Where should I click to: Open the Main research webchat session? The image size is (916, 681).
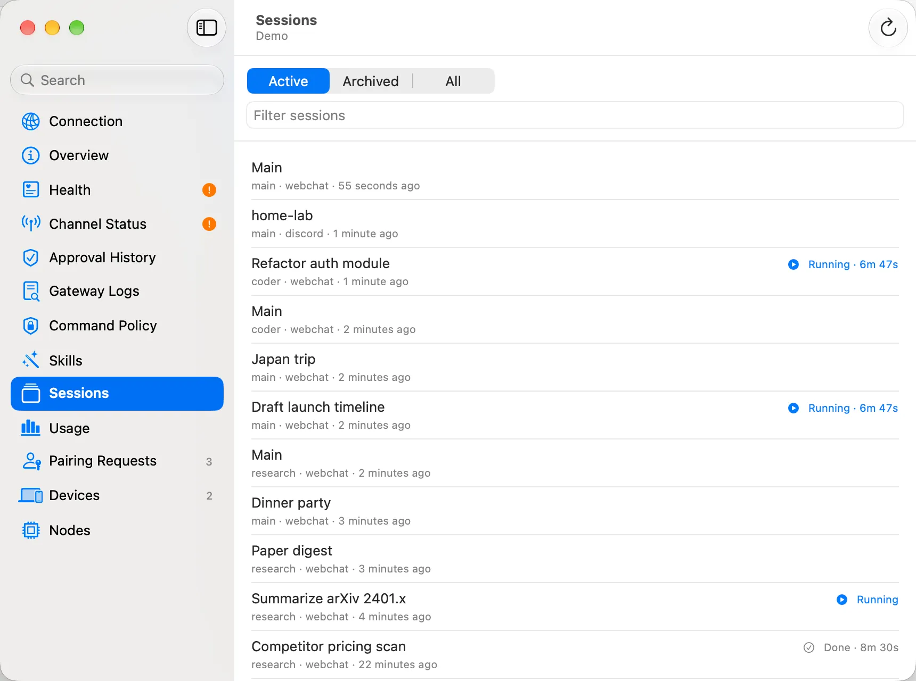575,463
